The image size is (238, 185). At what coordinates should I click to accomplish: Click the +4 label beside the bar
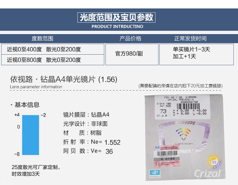tap(17, 115)
